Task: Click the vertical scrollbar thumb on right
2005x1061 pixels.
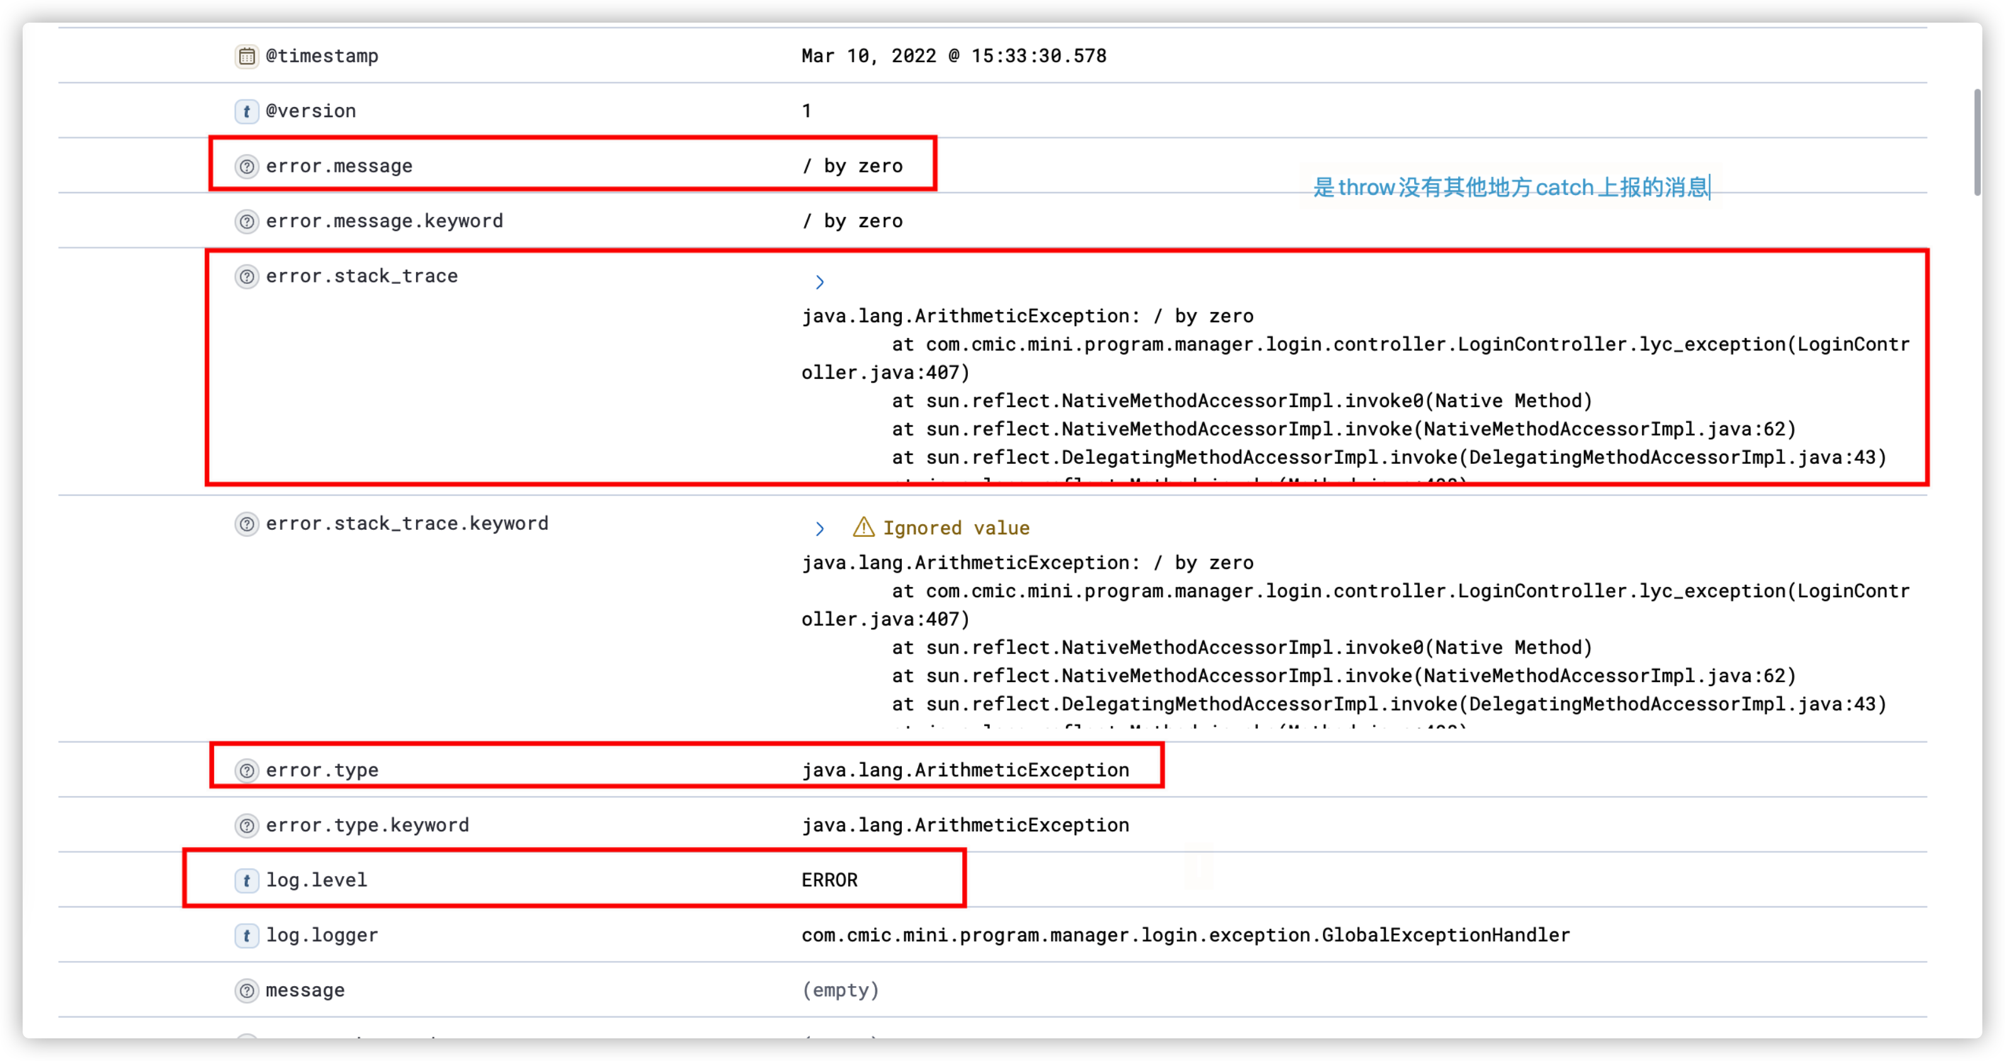Action: pos(1978,142)
